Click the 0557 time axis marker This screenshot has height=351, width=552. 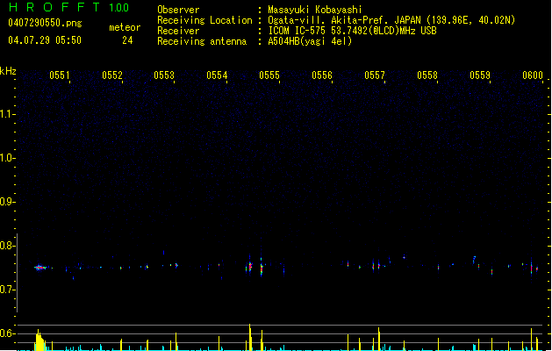click(375, 75)
